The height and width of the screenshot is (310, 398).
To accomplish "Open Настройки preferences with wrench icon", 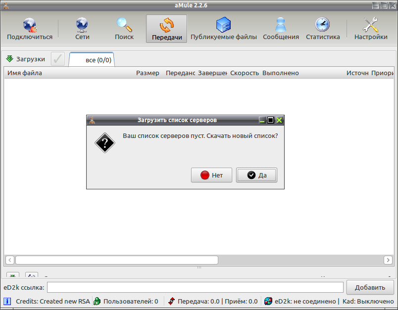I will 371,29.
